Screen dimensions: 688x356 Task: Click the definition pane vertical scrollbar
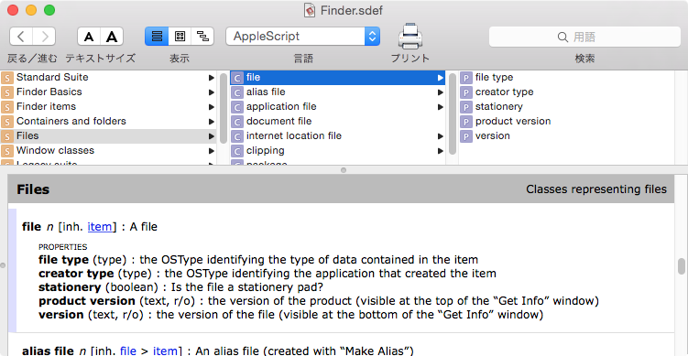(682, 265)
